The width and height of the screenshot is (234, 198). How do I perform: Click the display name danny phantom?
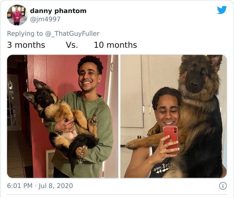(58, 11)
